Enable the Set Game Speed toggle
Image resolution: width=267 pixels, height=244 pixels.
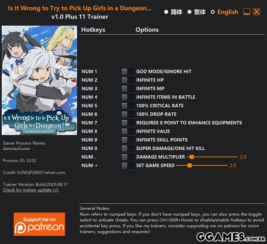pyautogui.click(x=128, y=166)
